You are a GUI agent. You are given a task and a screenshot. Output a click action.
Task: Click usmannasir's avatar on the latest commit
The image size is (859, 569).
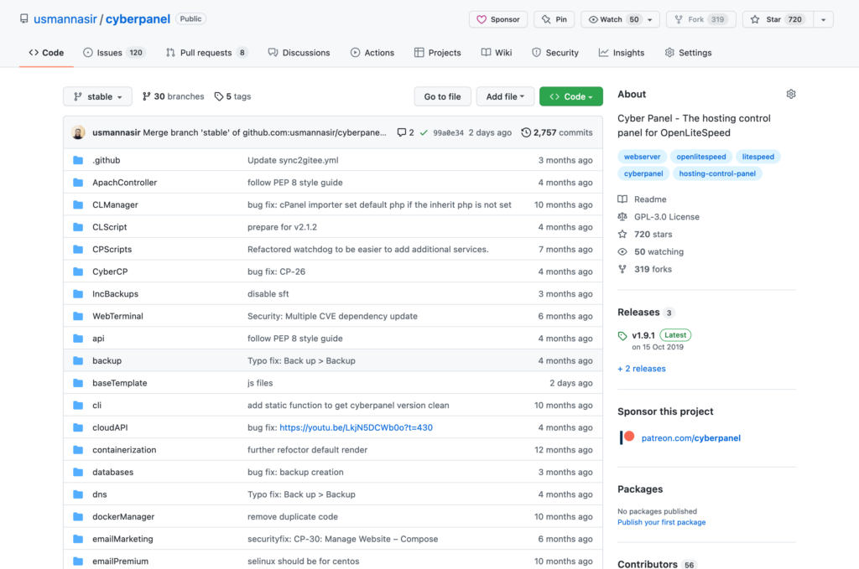[x=78, y=132]
